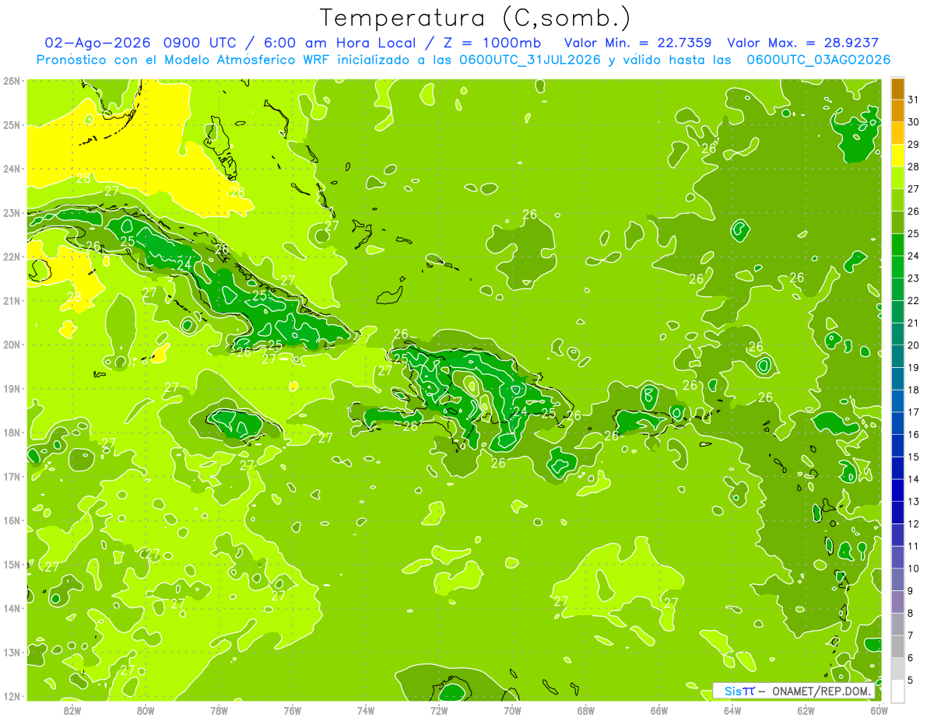Click the '62W' longitude axis label
The width and height of the screenshot is (934, 721).
(x=806, y=710)
